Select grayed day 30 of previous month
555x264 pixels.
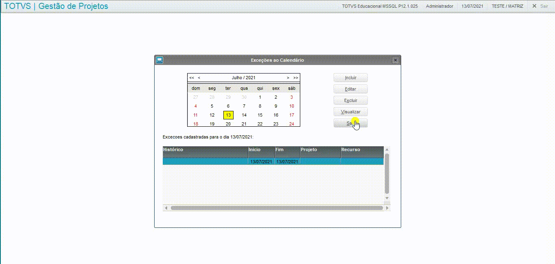(244, 97)
